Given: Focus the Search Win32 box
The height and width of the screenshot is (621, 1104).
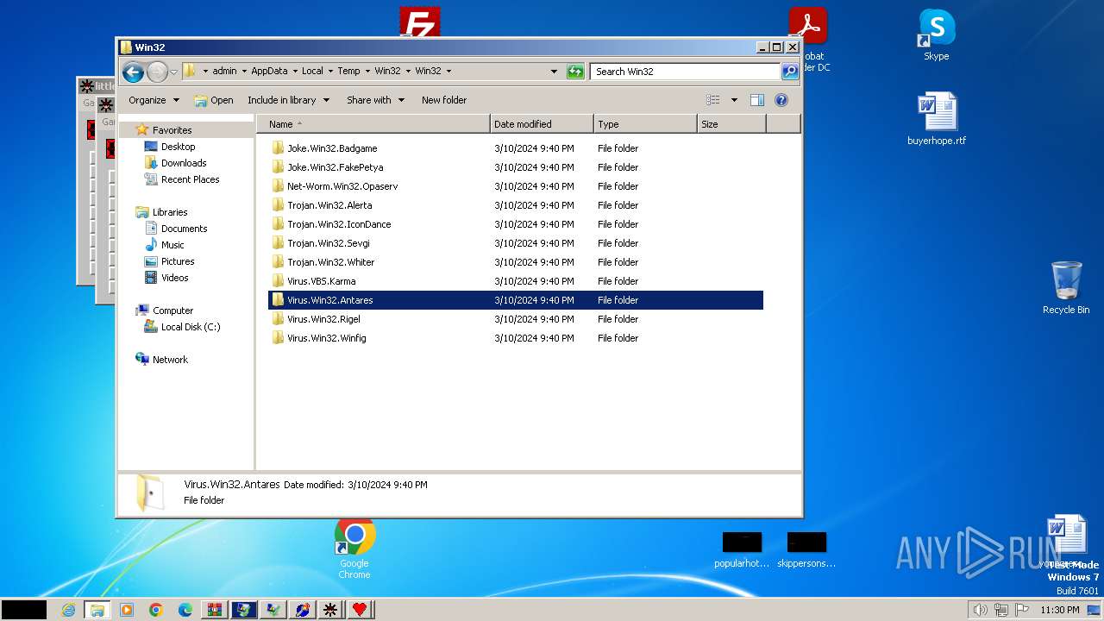Looking at the screenshot, I should 686,72.
